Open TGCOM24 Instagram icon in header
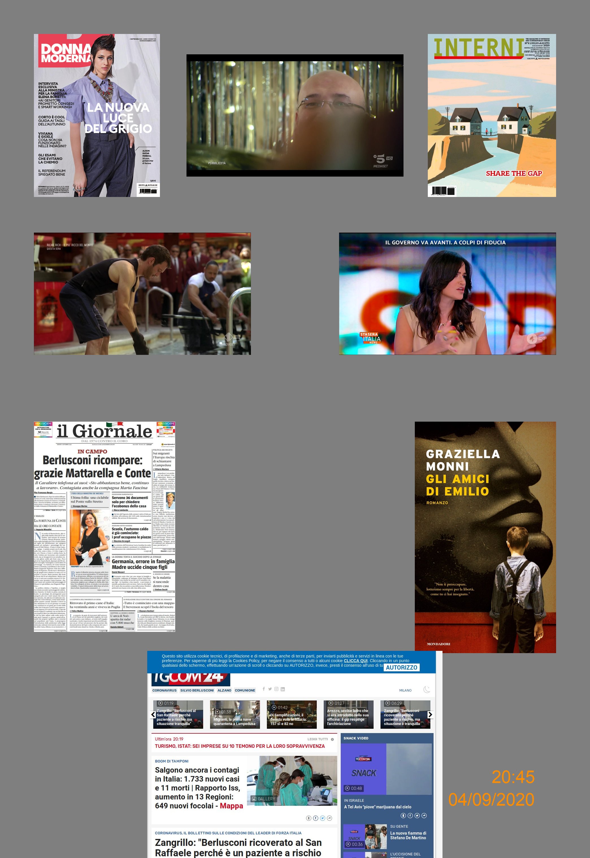The height and width of the screenshot is (858, 590). coord(276,689)
